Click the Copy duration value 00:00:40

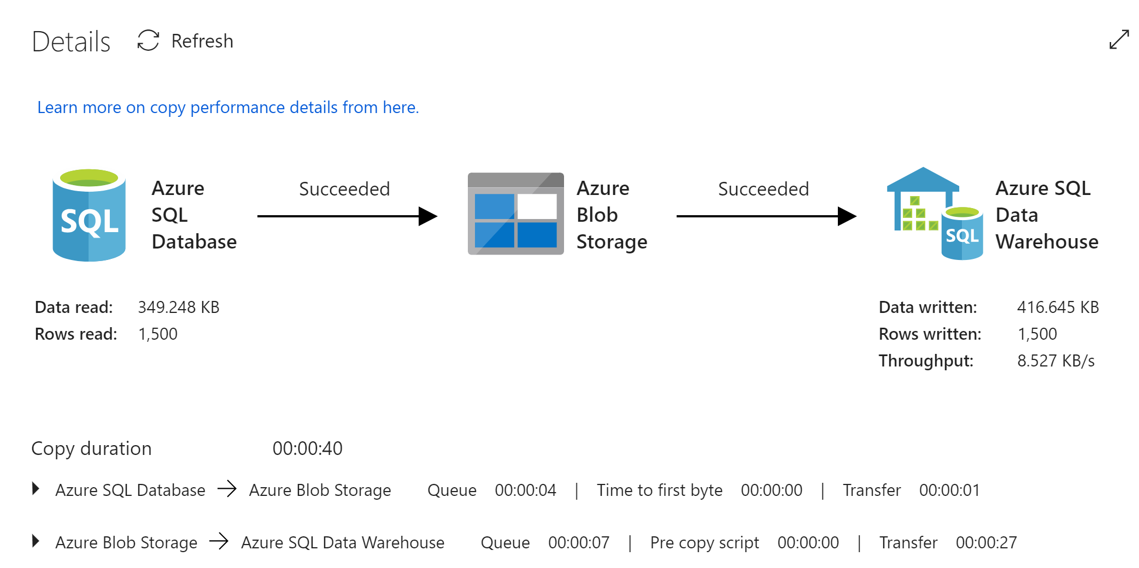(307, 448)
